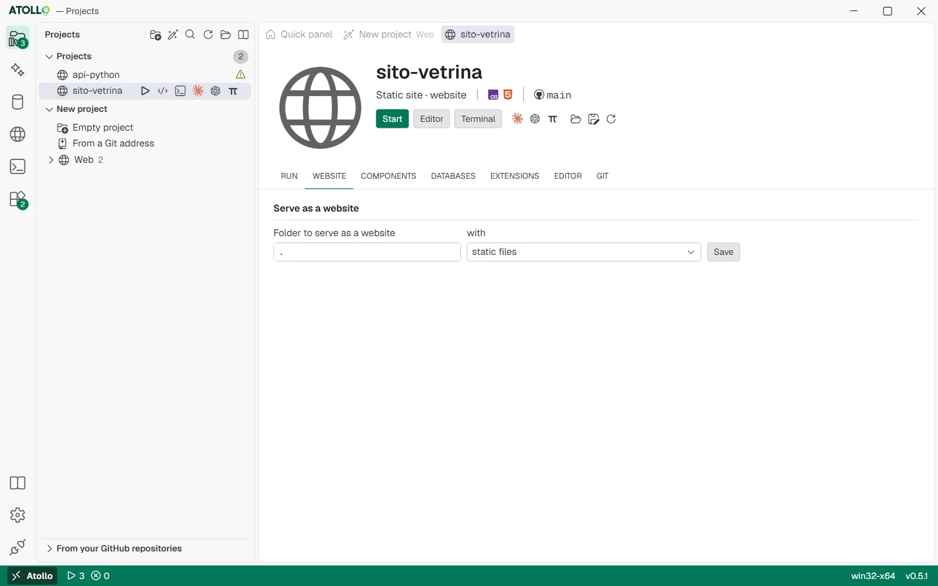938x586 pixels.
Task: Click the green Start button
Action: [x=392, y=119]
